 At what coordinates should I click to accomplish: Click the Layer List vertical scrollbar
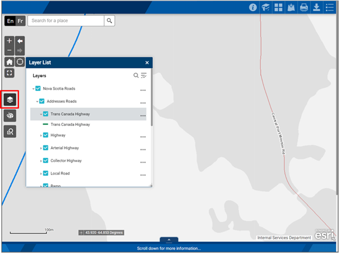(152, 97)
